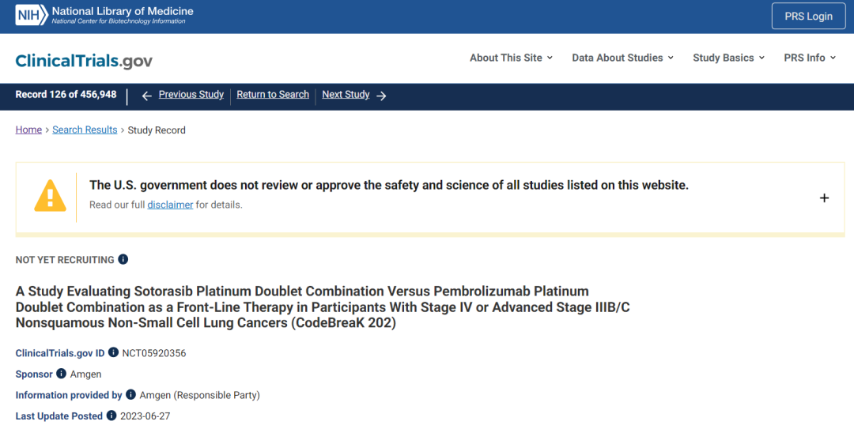Open the PRS Info menu
This screenshot has height=425, width=854.
coord(810,58)
